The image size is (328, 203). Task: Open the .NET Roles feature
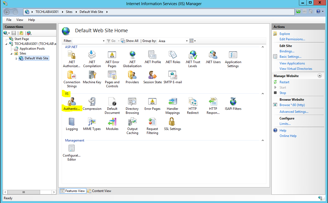173,57
